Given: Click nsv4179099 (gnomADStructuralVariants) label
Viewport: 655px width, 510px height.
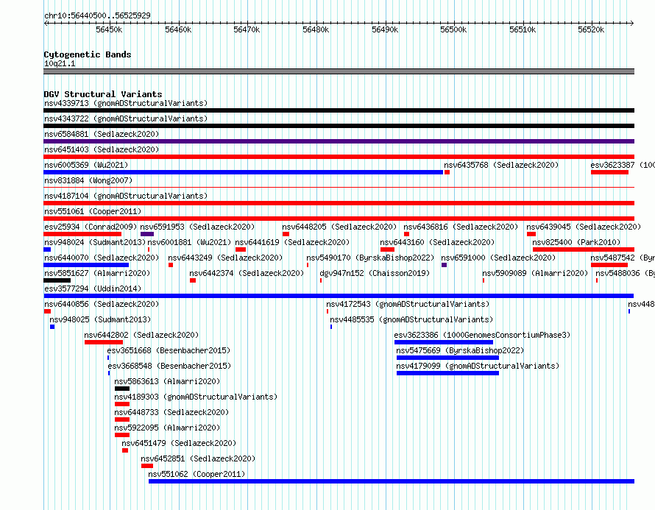Looking at the screenshot, I should click(x=478, y=366).
